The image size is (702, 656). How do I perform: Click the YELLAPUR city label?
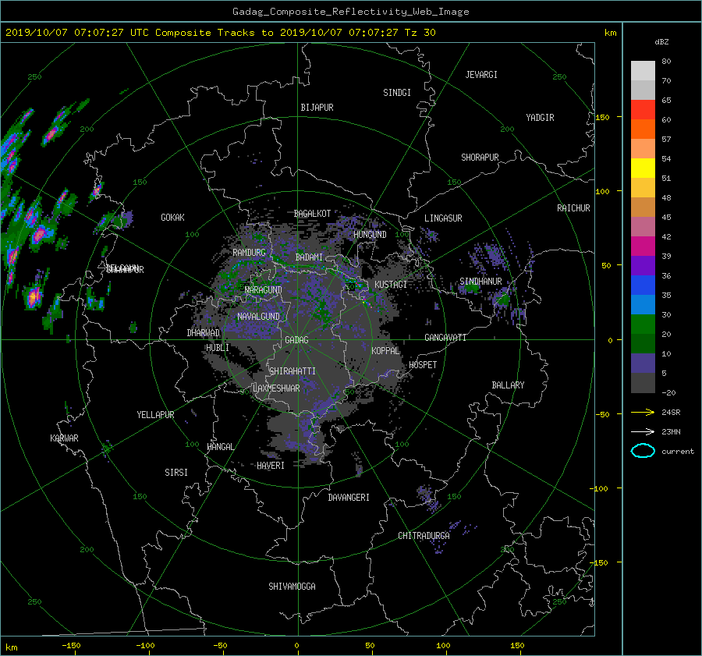pos(155,415)
